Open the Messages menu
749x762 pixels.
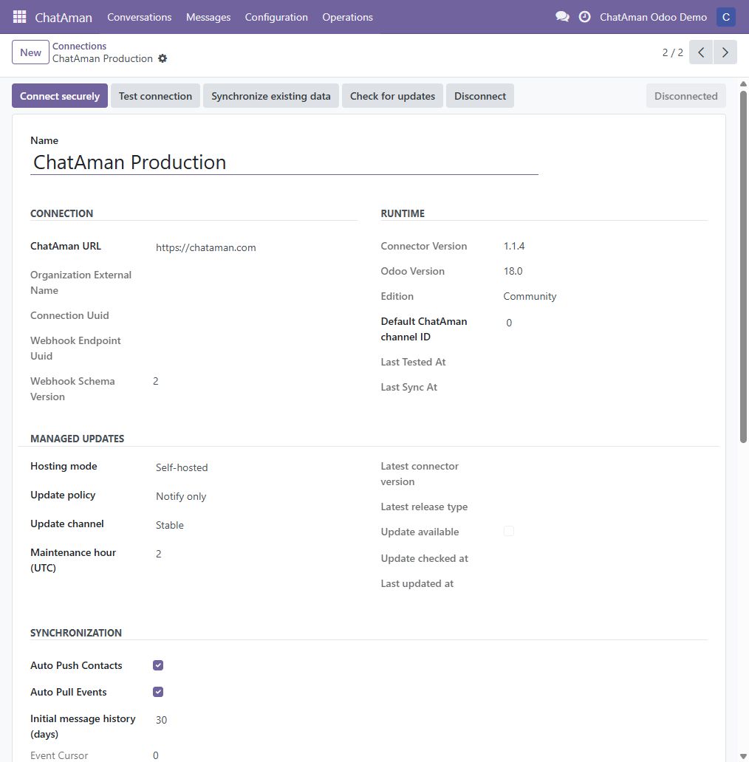pos(208,17)
